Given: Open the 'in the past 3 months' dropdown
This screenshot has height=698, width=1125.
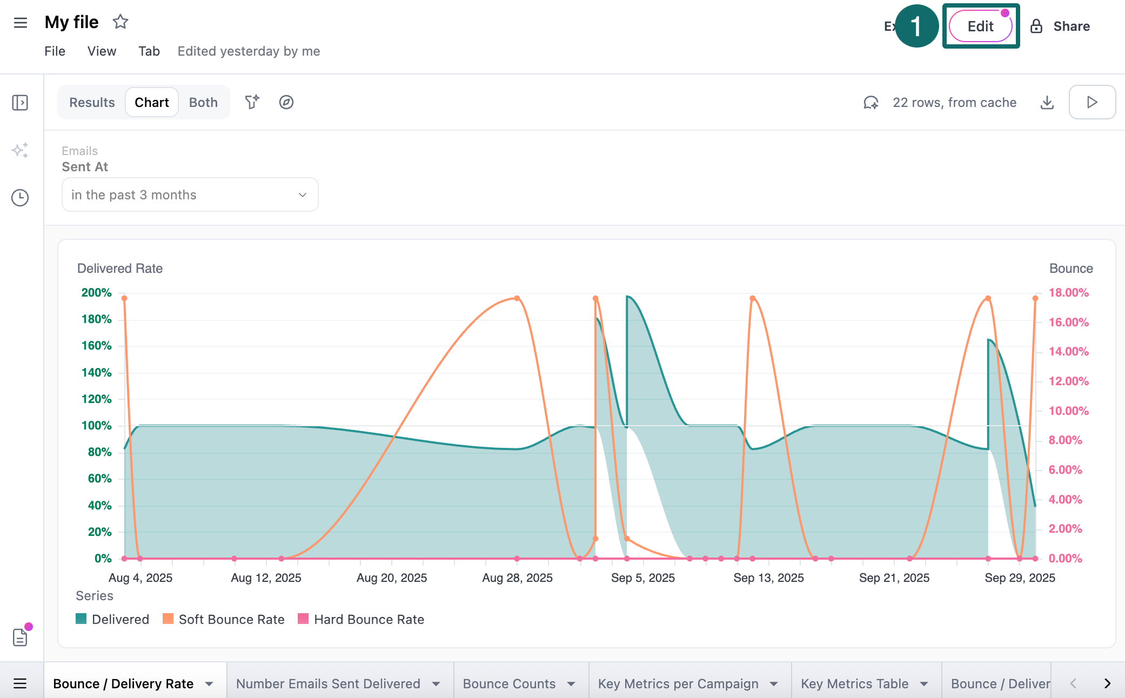Looking at the screenshot, I should (190, 194).
